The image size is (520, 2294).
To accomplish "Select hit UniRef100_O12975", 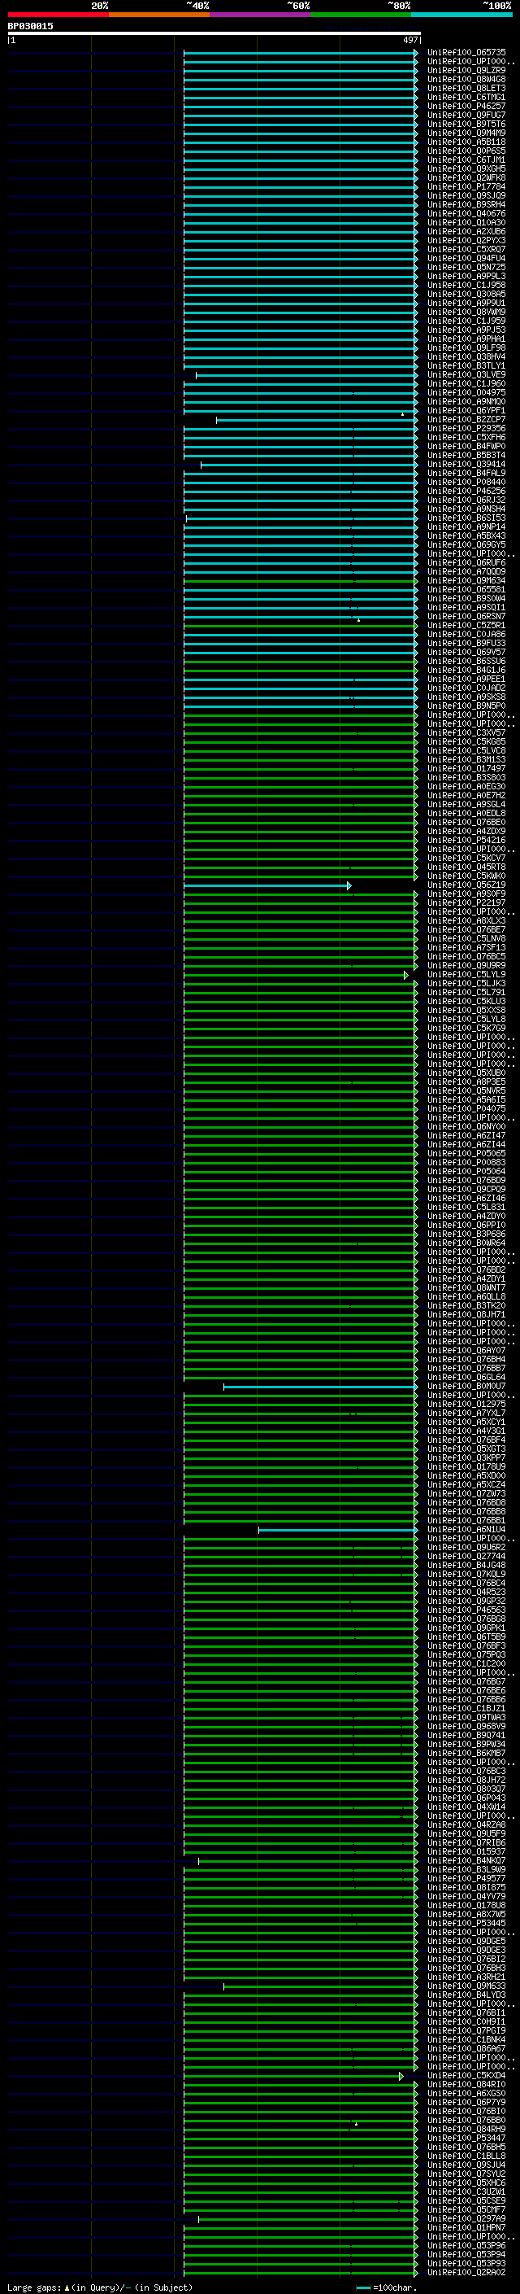I will pos(466,1405).
